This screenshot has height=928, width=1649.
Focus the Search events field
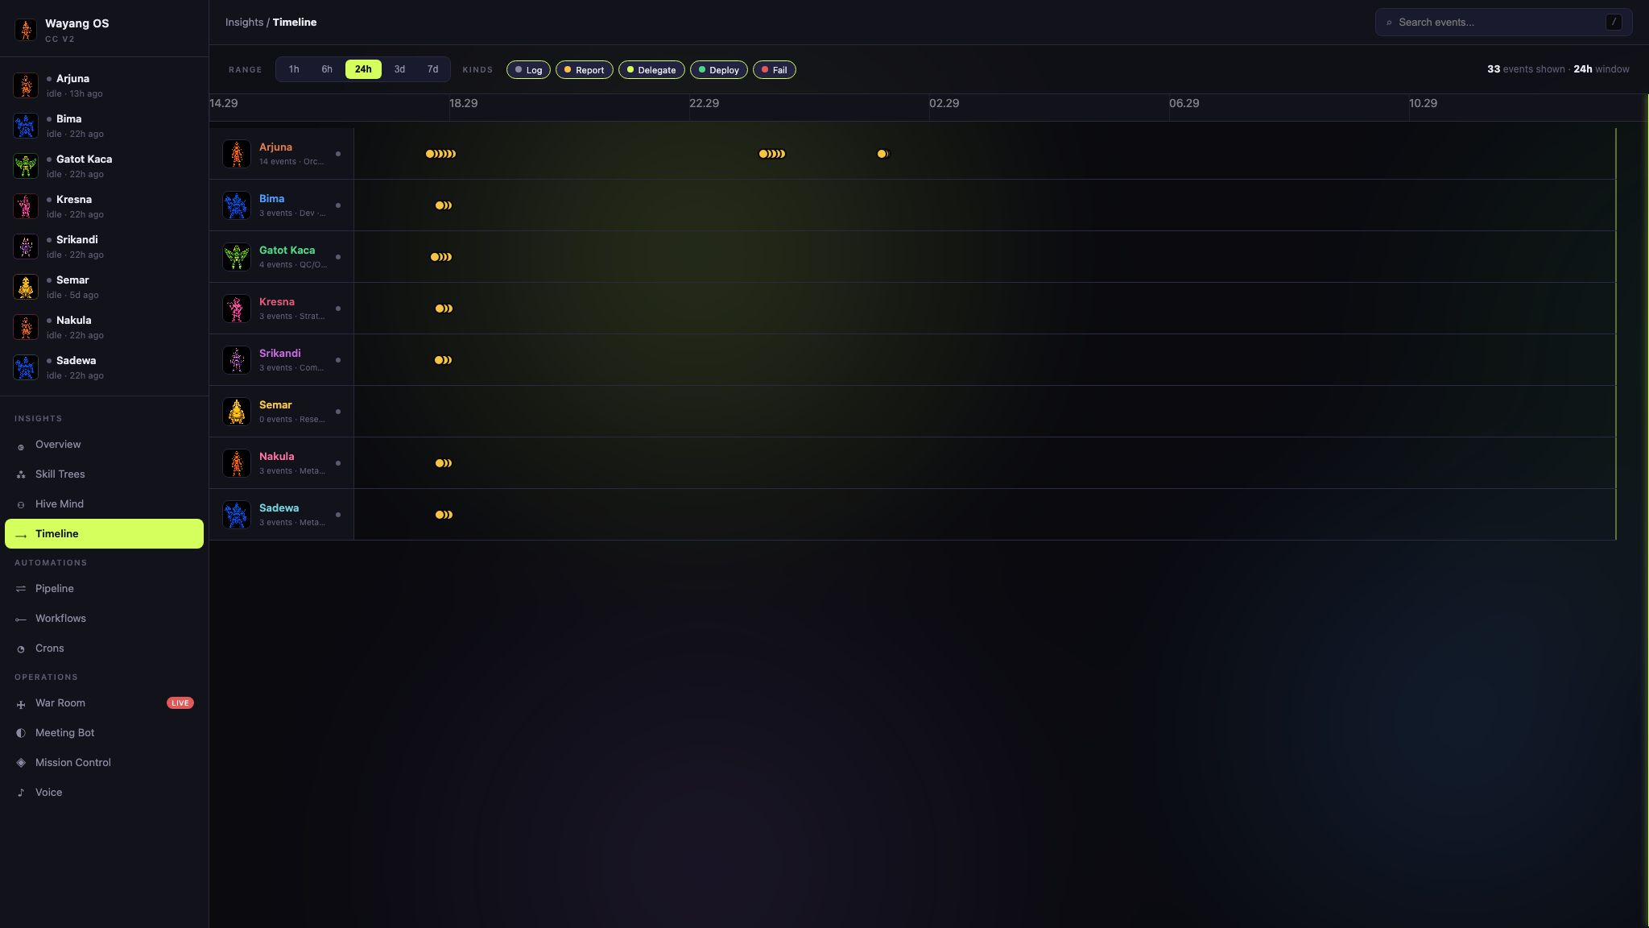click(x=1503, y=23)
